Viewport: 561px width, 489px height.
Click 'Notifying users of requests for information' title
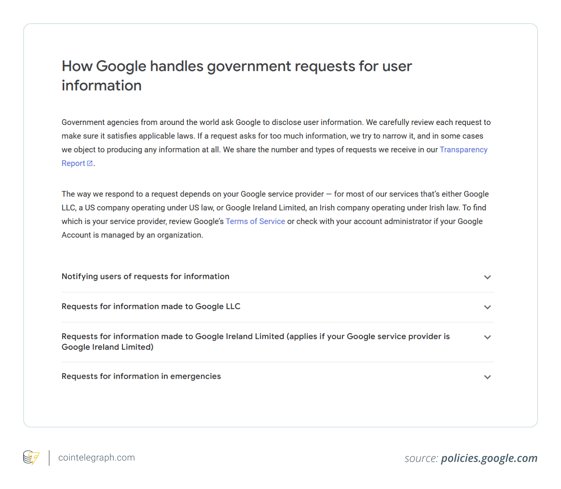[x=145, y=277]
